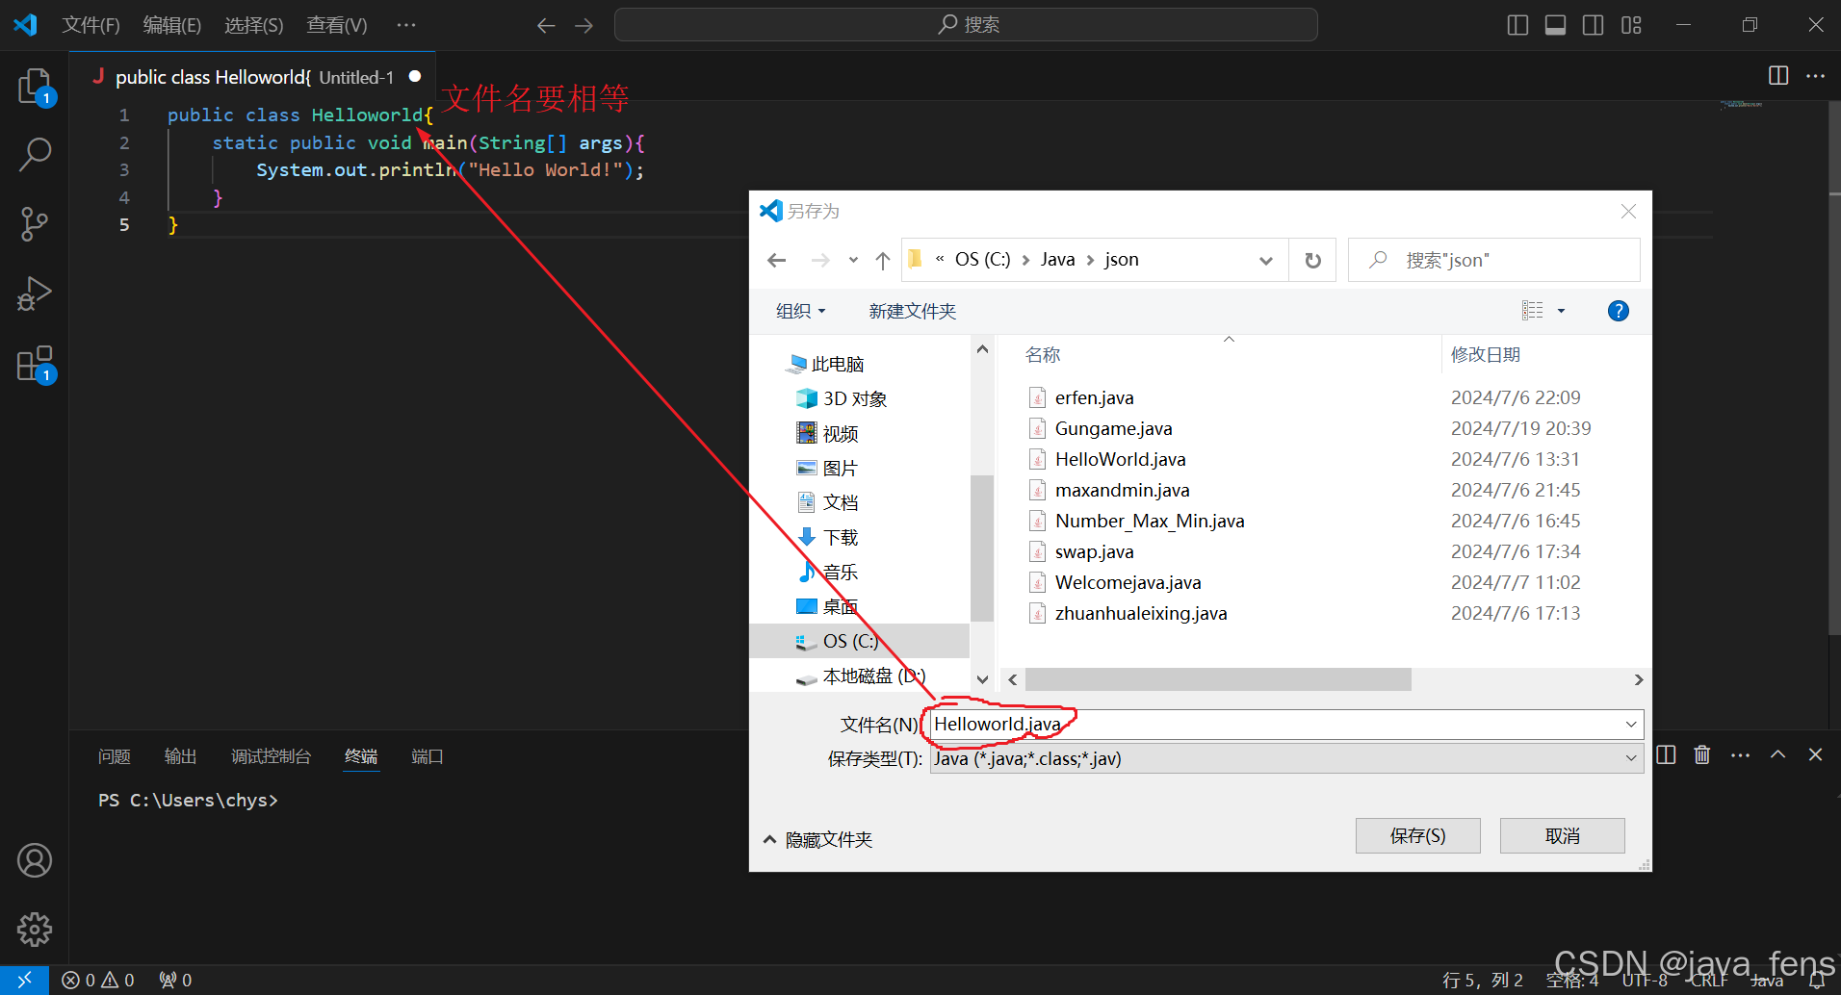
Task: Select HelloWorld.java in file list
Action: (x=1120, y=459)
